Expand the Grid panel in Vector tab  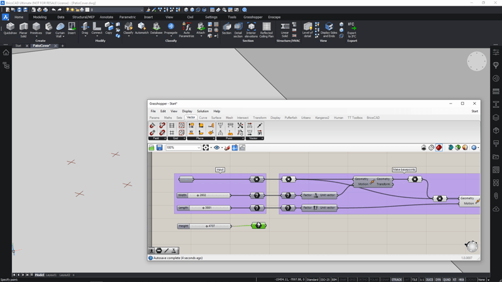tap(177, 138)
